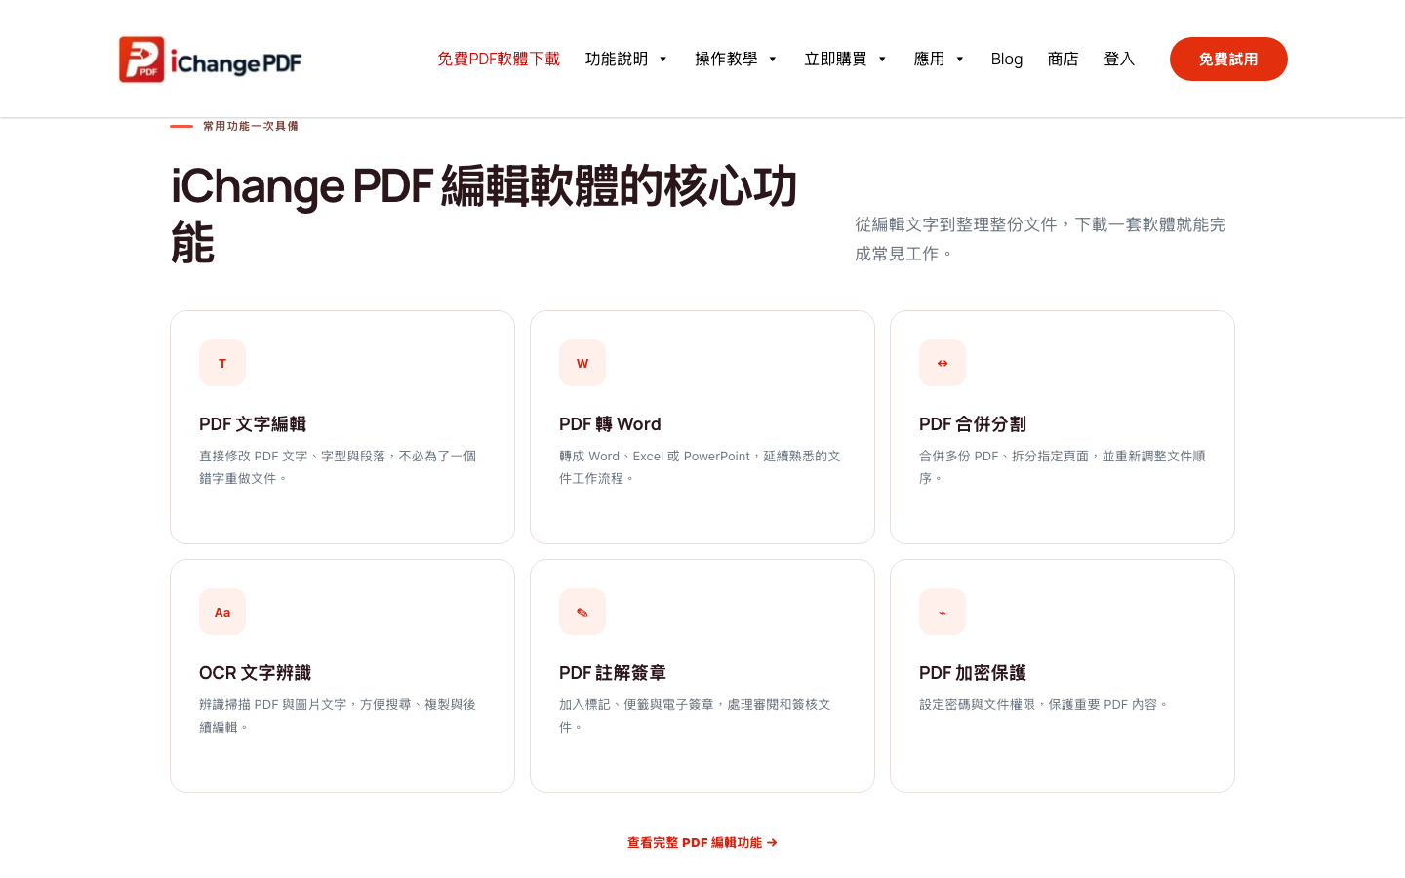Click the PDF 轉 Word card title

pos(610,424)
